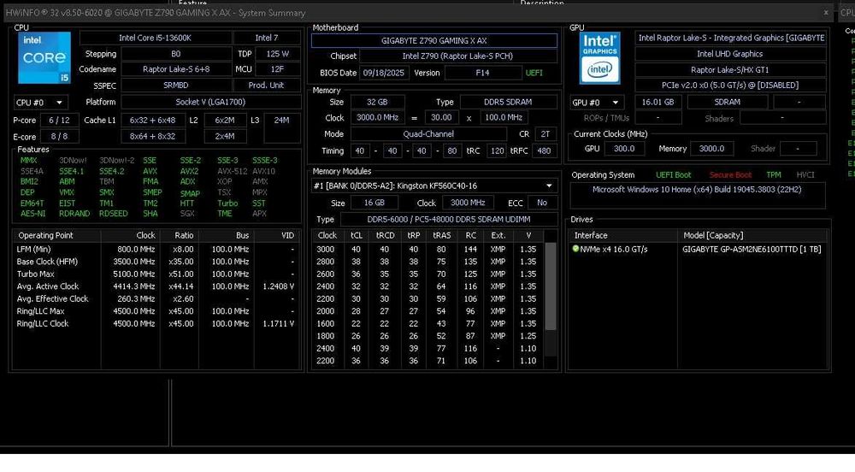This screenshot has height=472, width=855.
Task: Click the tRAS column header
Action: 442,235
